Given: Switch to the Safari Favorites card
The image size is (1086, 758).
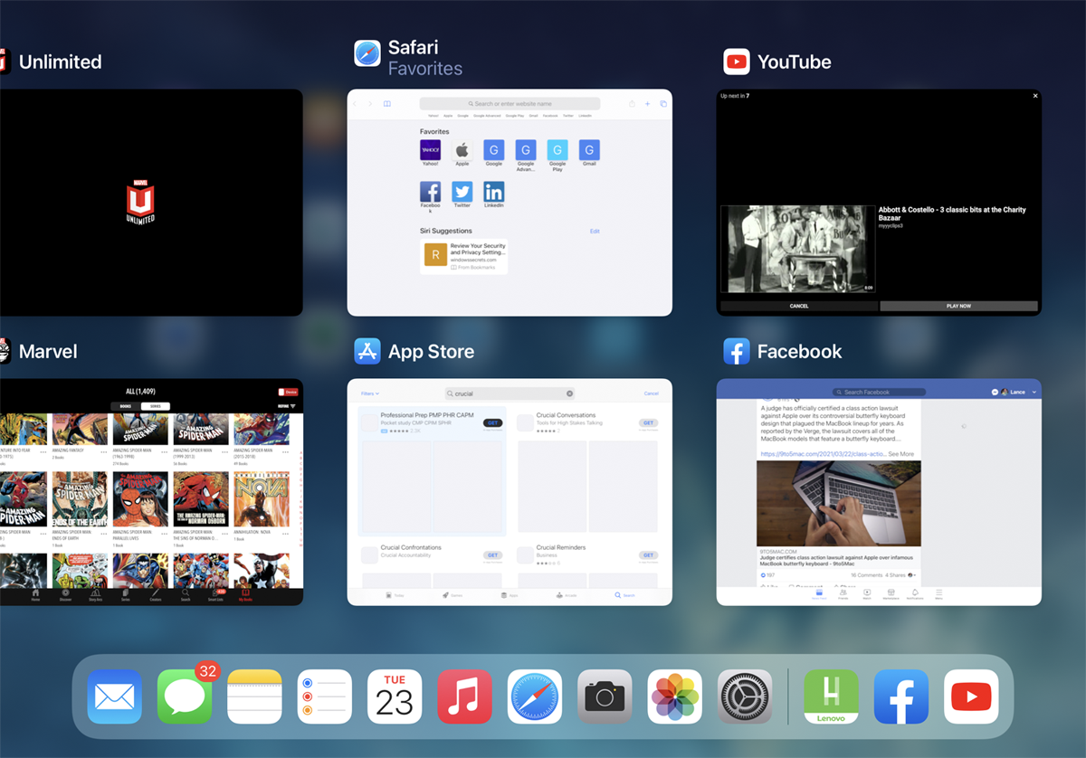Looking at the screenshot, I should pos(510,203).
